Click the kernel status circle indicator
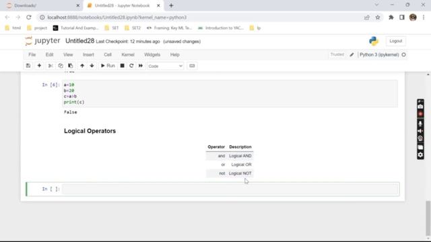This screenshot has height=242, width=431. [404, 54]
